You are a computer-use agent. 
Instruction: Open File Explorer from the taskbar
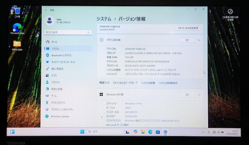[143, 132]
